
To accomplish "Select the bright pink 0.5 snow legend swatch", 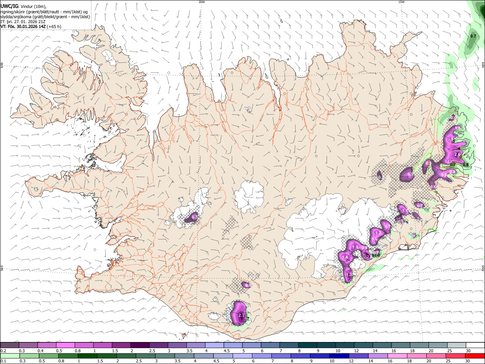I will (66, 345).
